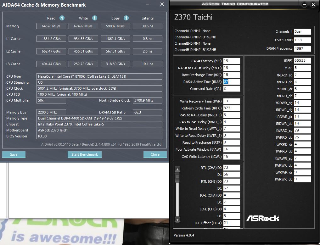Minimize the AIDA64 benchmark window
320x245 pixels.
coord(148,4)
